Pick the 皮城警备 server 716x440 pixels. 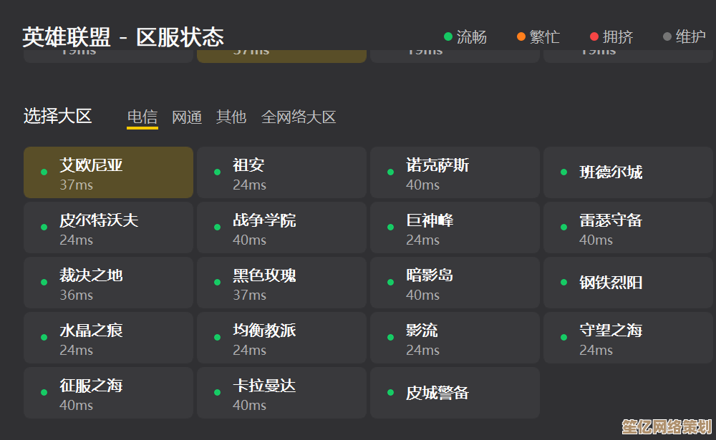click(455, 393)
